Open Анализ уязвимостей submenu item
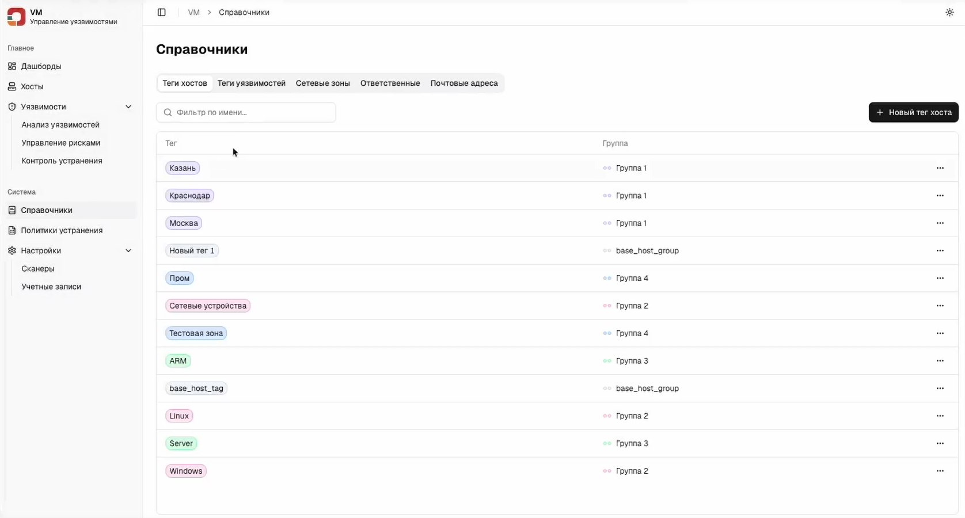965x518 pixels. [60, 125]
